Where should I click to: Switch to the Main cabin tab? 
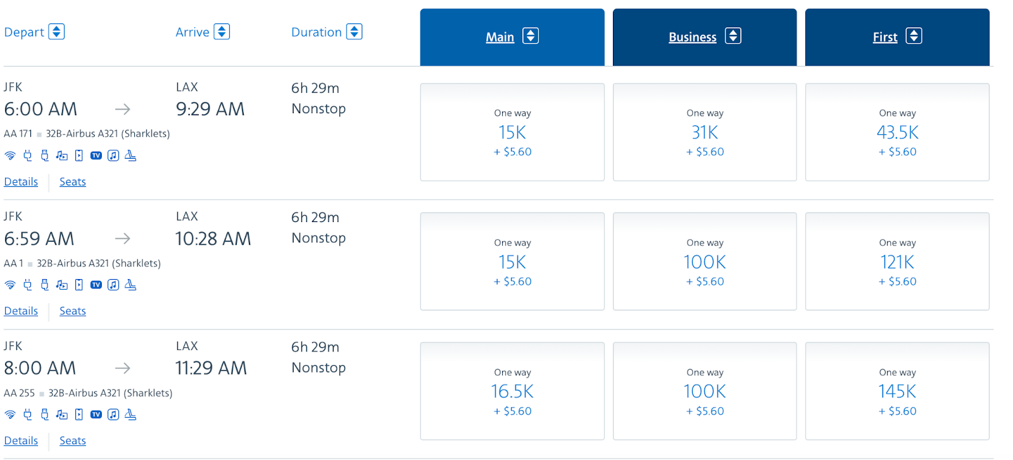point(512,37)
